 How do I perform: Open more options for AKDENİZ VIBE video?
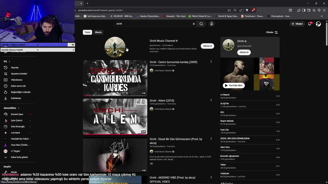pos(211,177)
